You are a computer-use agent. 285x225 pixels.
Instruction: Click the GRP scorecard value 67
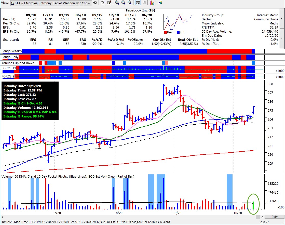click(x=67, y=44)
